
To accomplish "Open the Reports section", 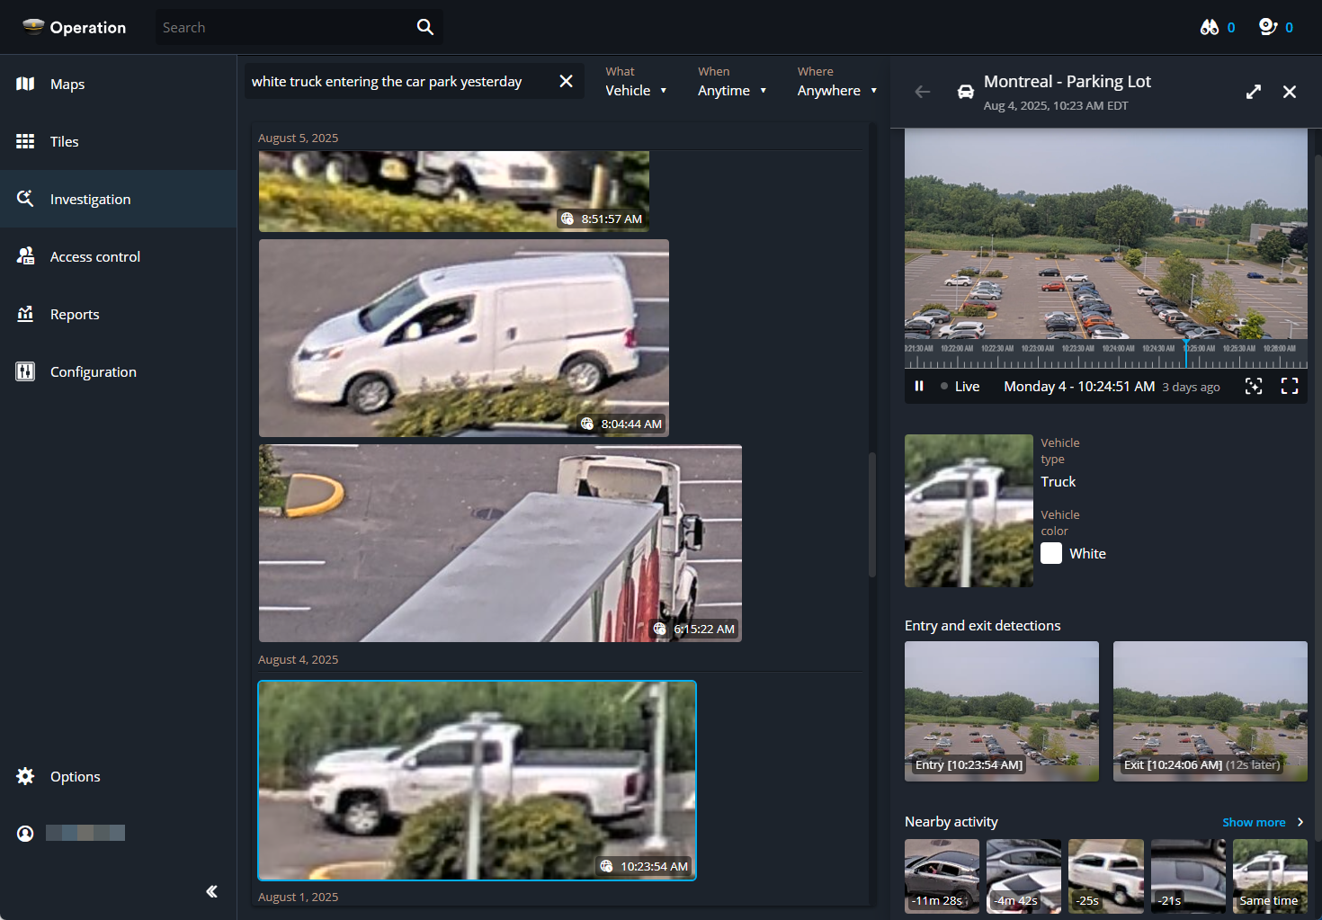I will [x=75, y=314].
